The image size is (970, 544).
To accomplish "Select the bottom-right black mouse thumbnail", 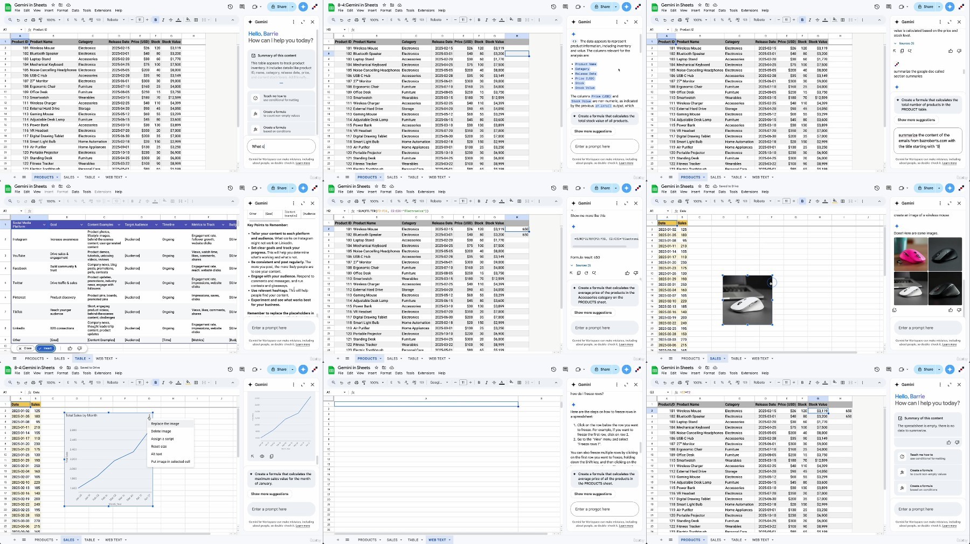I will tap(945, 288).
